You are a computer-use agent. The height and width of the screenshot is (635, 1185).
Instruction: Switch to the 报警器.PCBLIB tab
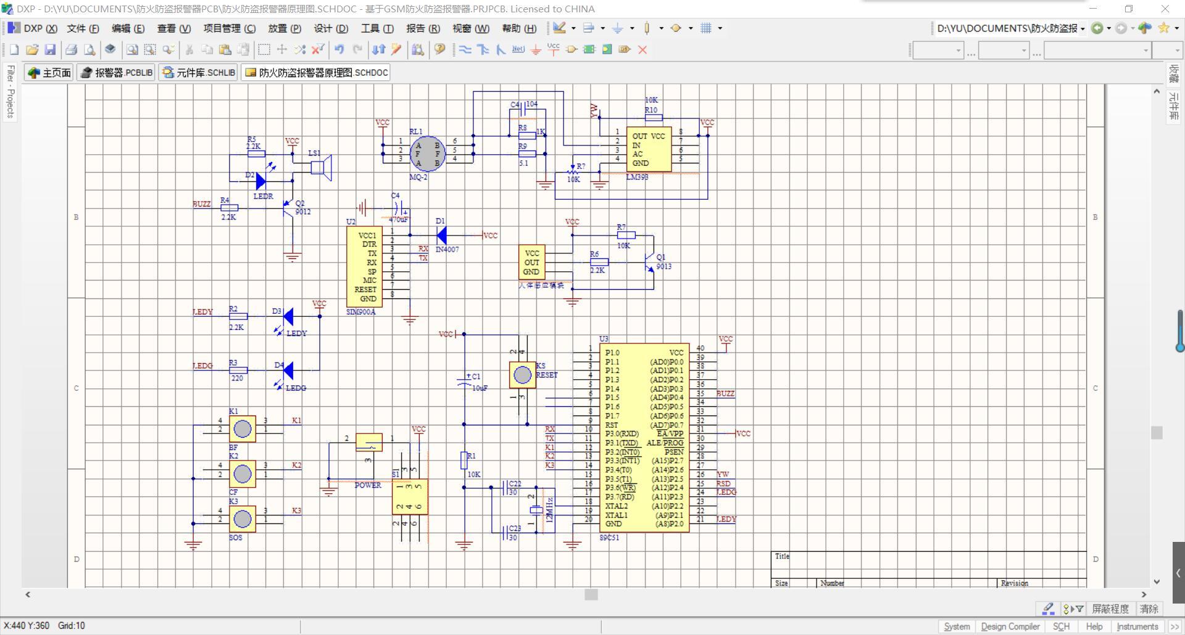116,73
